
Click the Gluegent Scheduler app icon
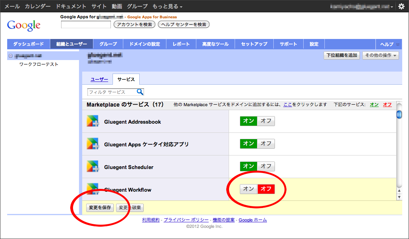93,167
